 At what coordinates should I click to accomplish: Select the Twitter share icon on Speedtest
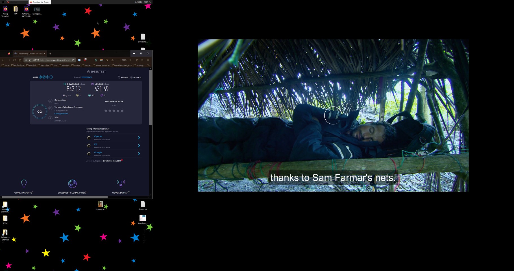(x=44, y=77)
